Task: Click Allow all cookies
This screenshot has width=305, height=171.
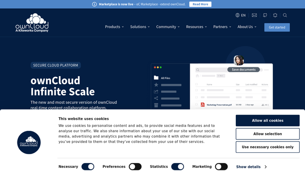Action: [x=267, y=121]
